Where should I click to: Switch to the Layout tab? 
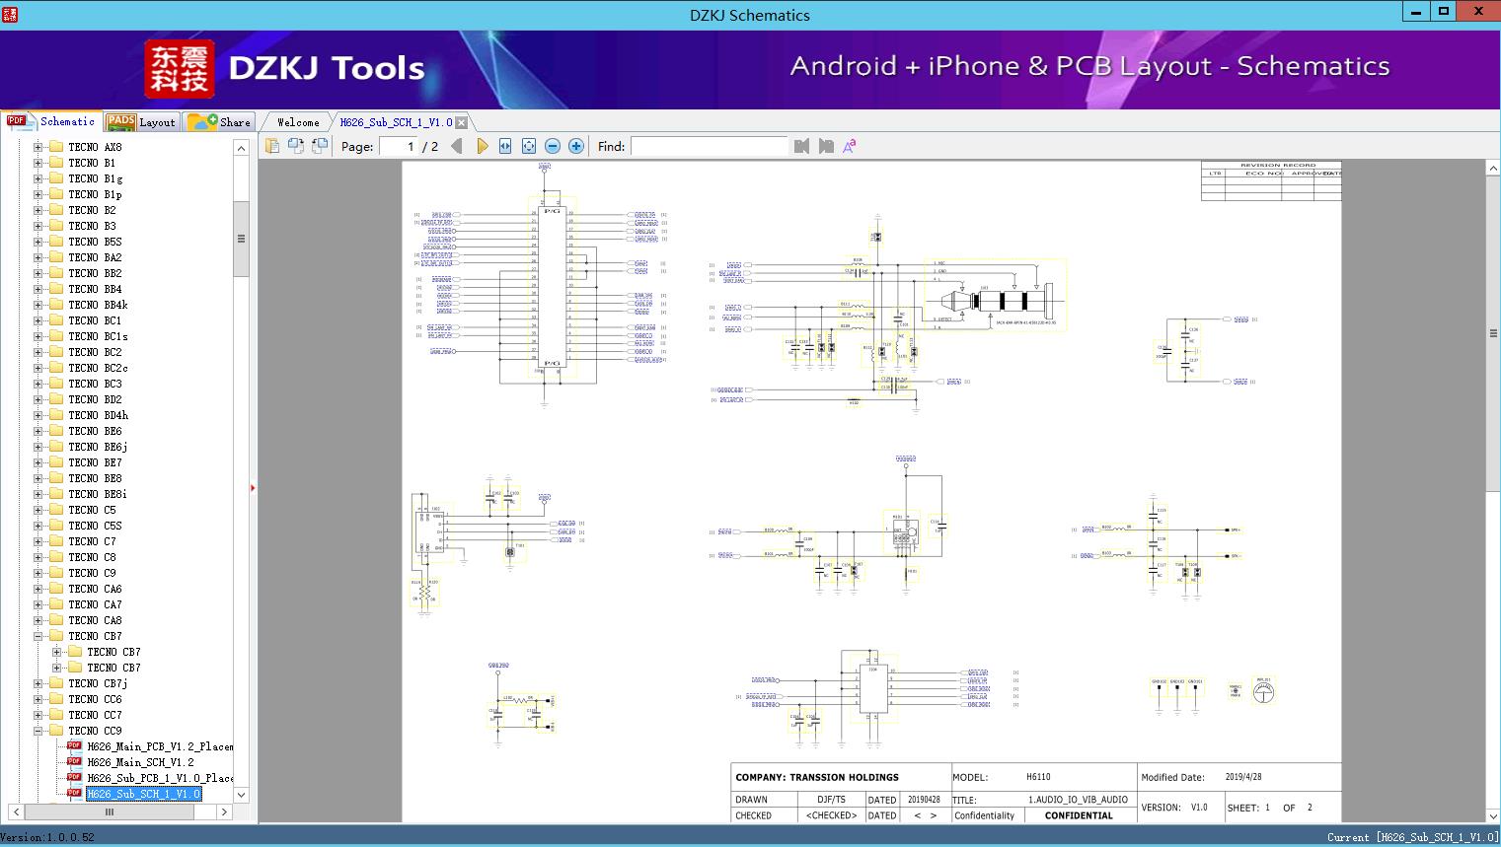pos(141,122)
